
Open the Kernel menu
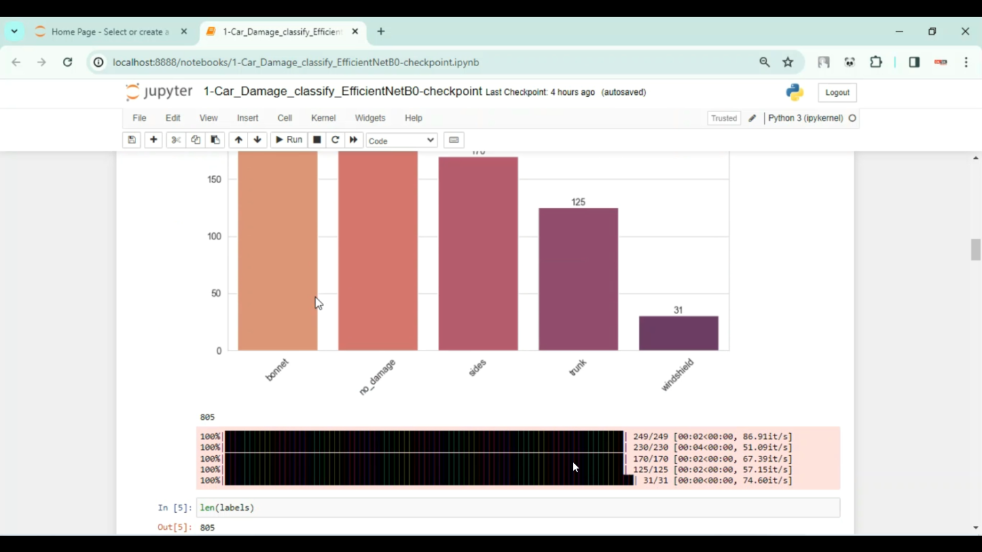coord(323,118)
